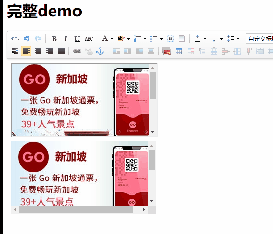The height and width of the screenshot is (234, 273).
Task: Insert a hyperlink with chain icon
Action: (x=77, y=51)
